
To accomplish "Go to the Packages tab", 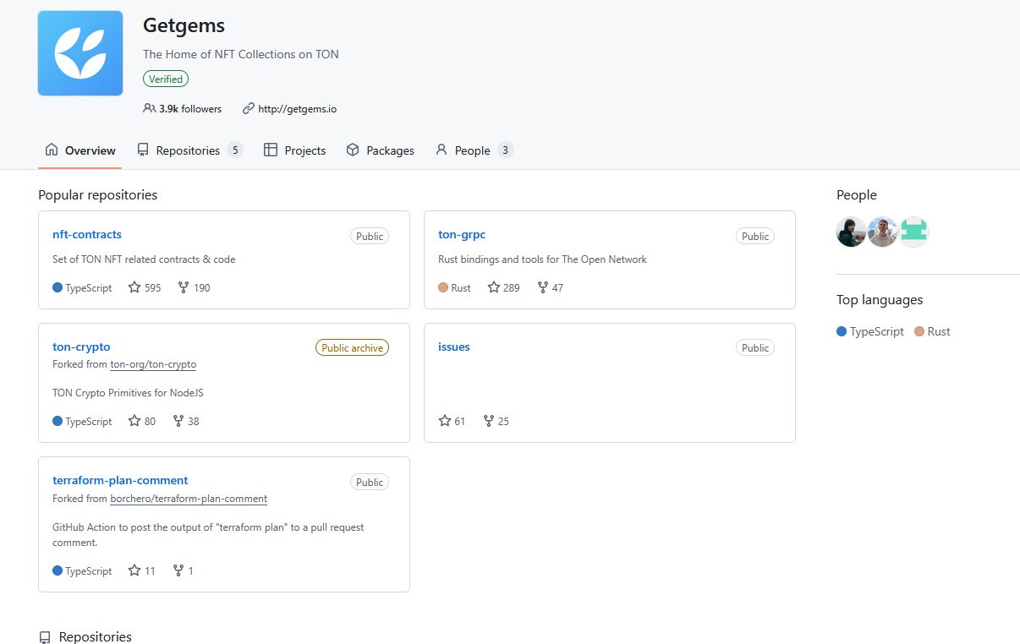I will (x=381, y=150).
